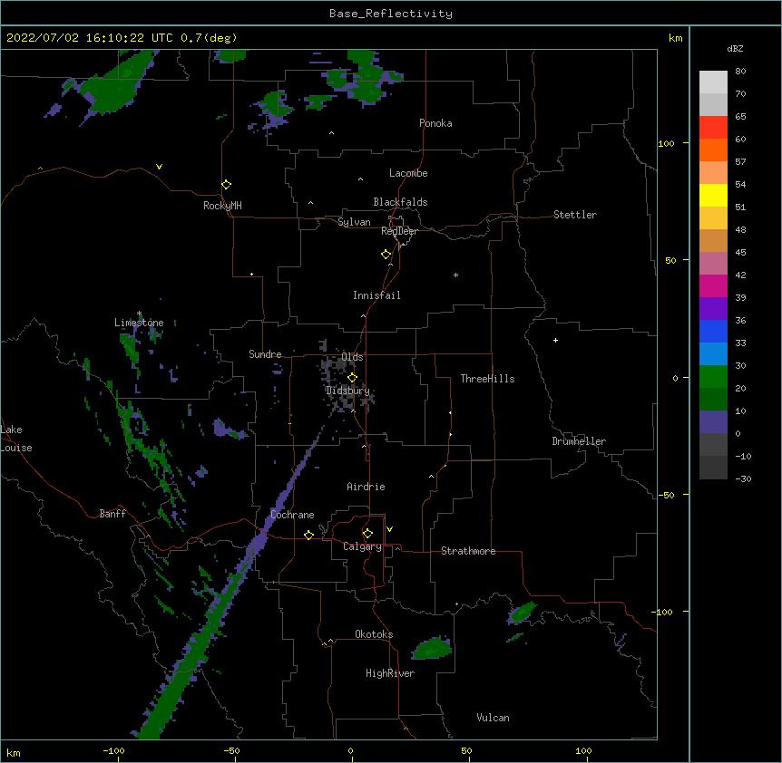The height and width of the screenshot is (763, 782).
Task: Click the dBZ legend heading
Action: (735, 49)
